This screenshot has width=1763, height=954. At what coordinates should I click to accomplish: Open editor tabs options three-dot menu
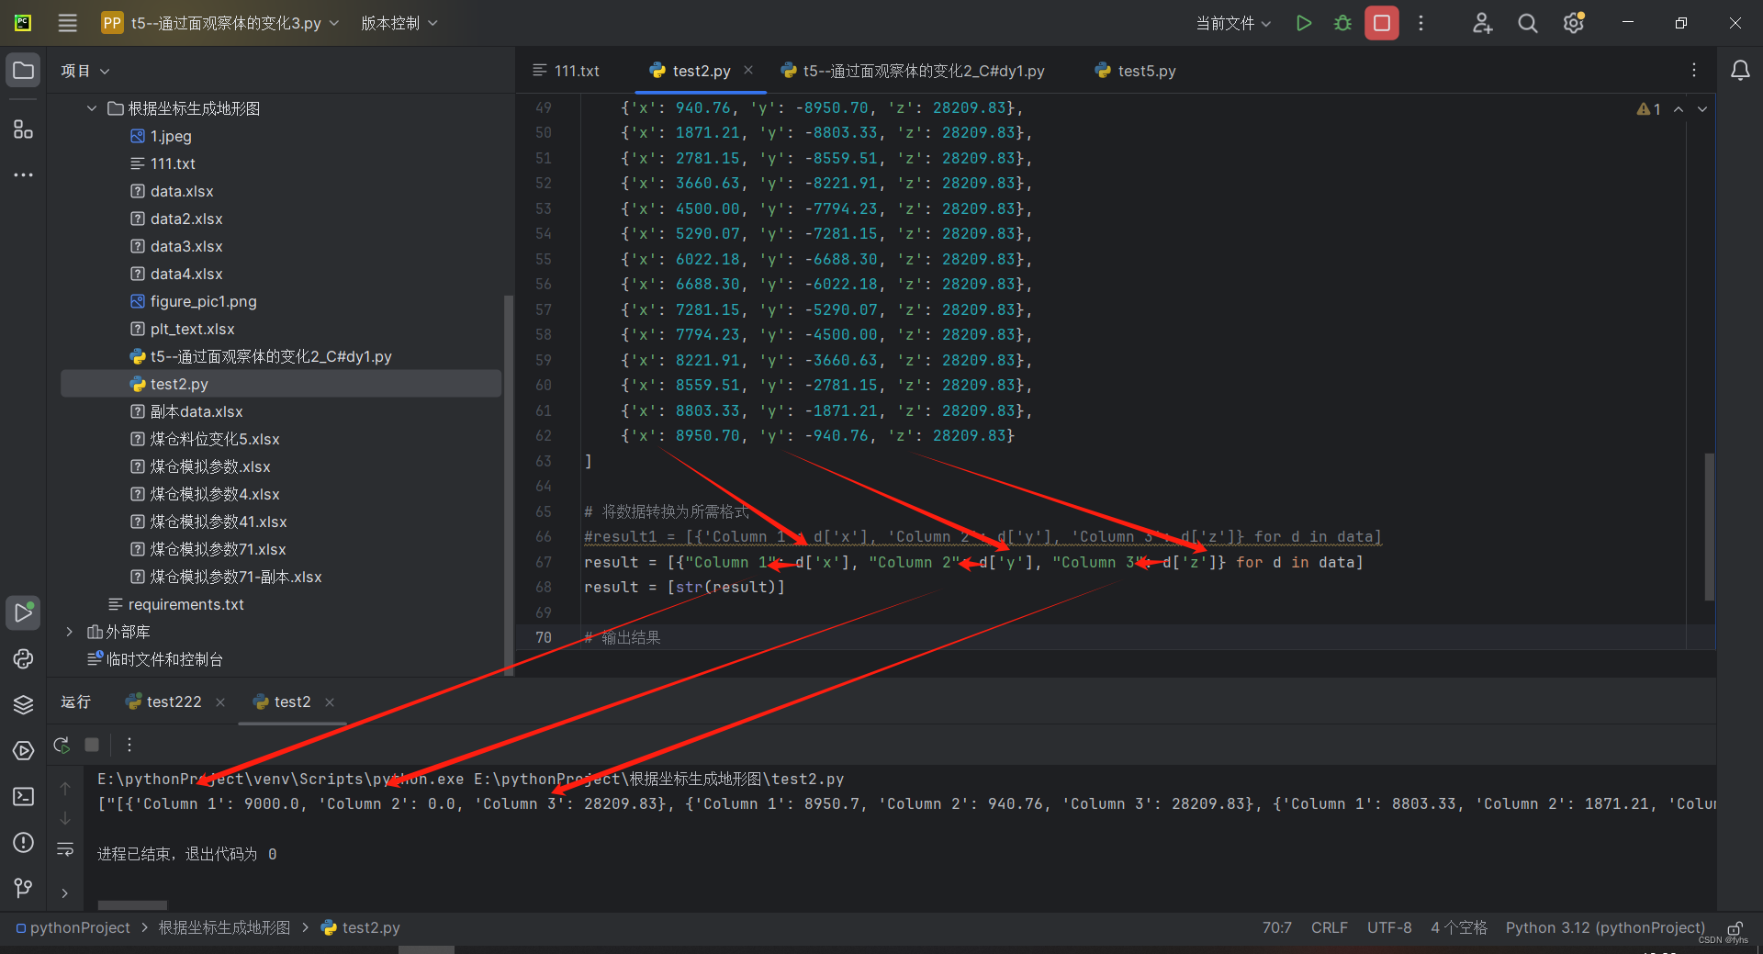1694,71
